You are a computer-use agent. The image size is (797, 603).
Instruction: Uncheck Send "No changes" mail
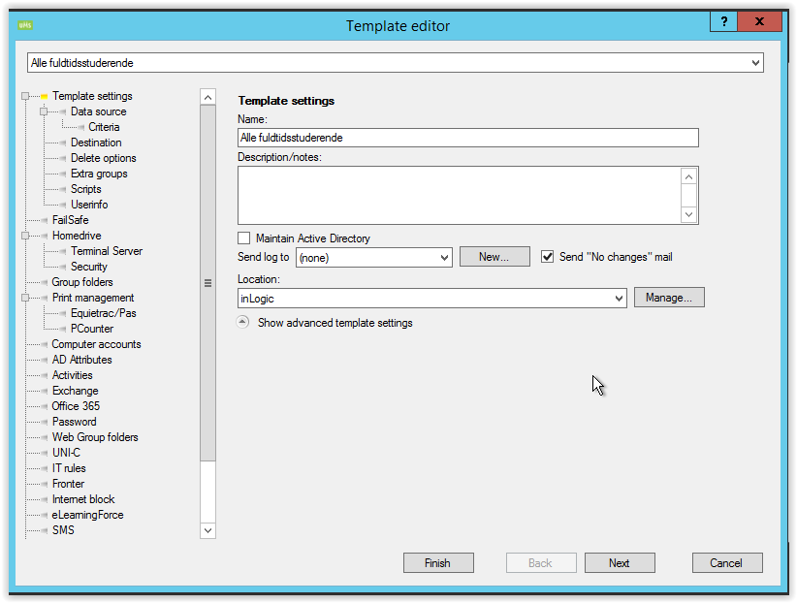[548, 257]
